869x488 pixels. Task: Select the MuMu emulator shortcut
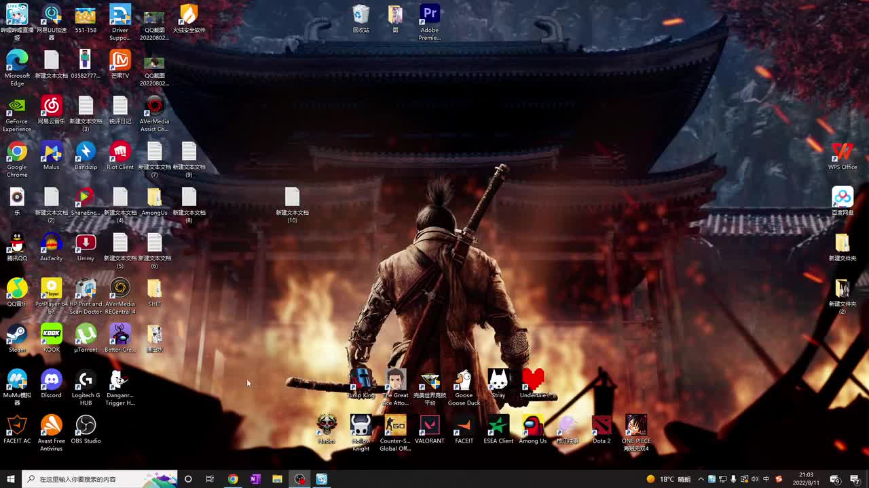[17, 387]
